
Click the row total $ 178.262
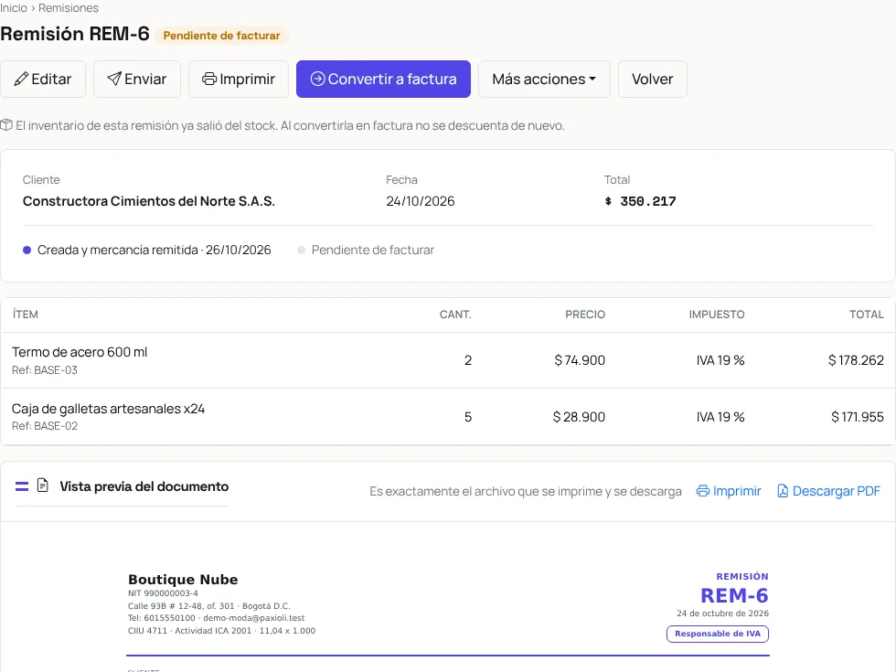click(x=856, y=360)
